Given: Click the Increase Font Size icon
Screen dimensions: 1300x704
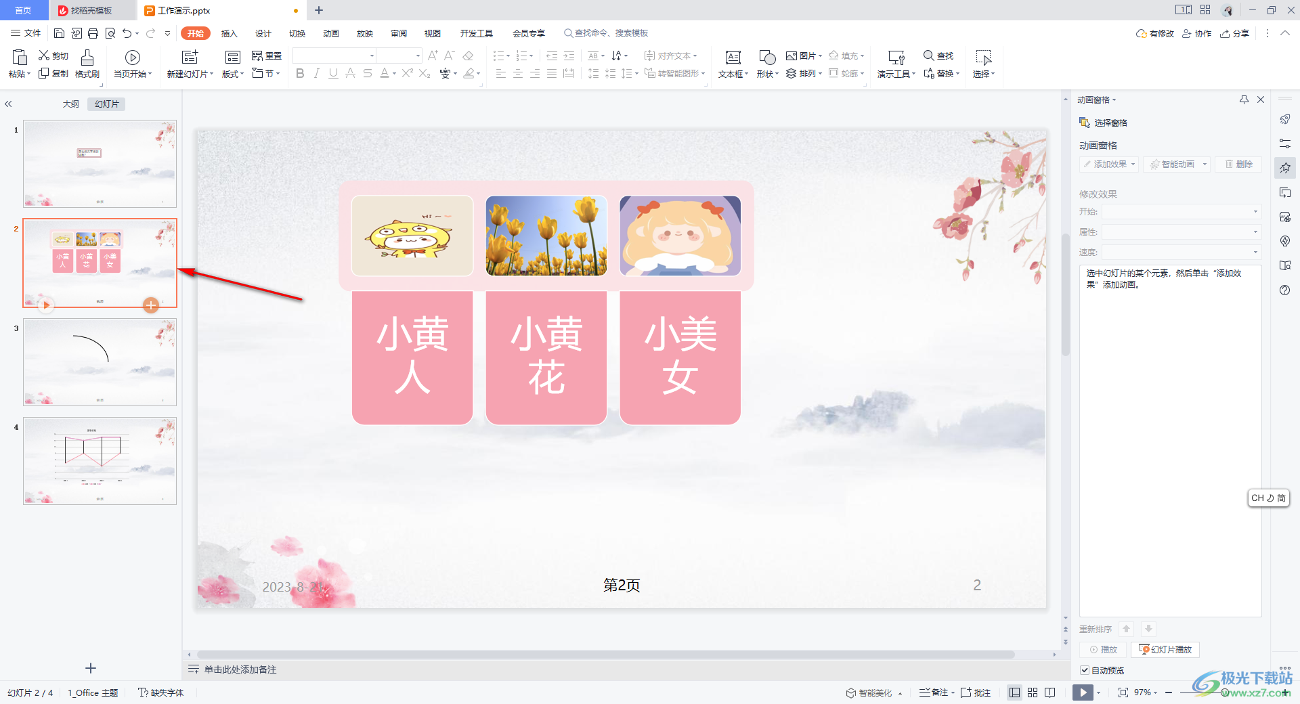Looking at the screenshot, I should click(x=433, y=56).
